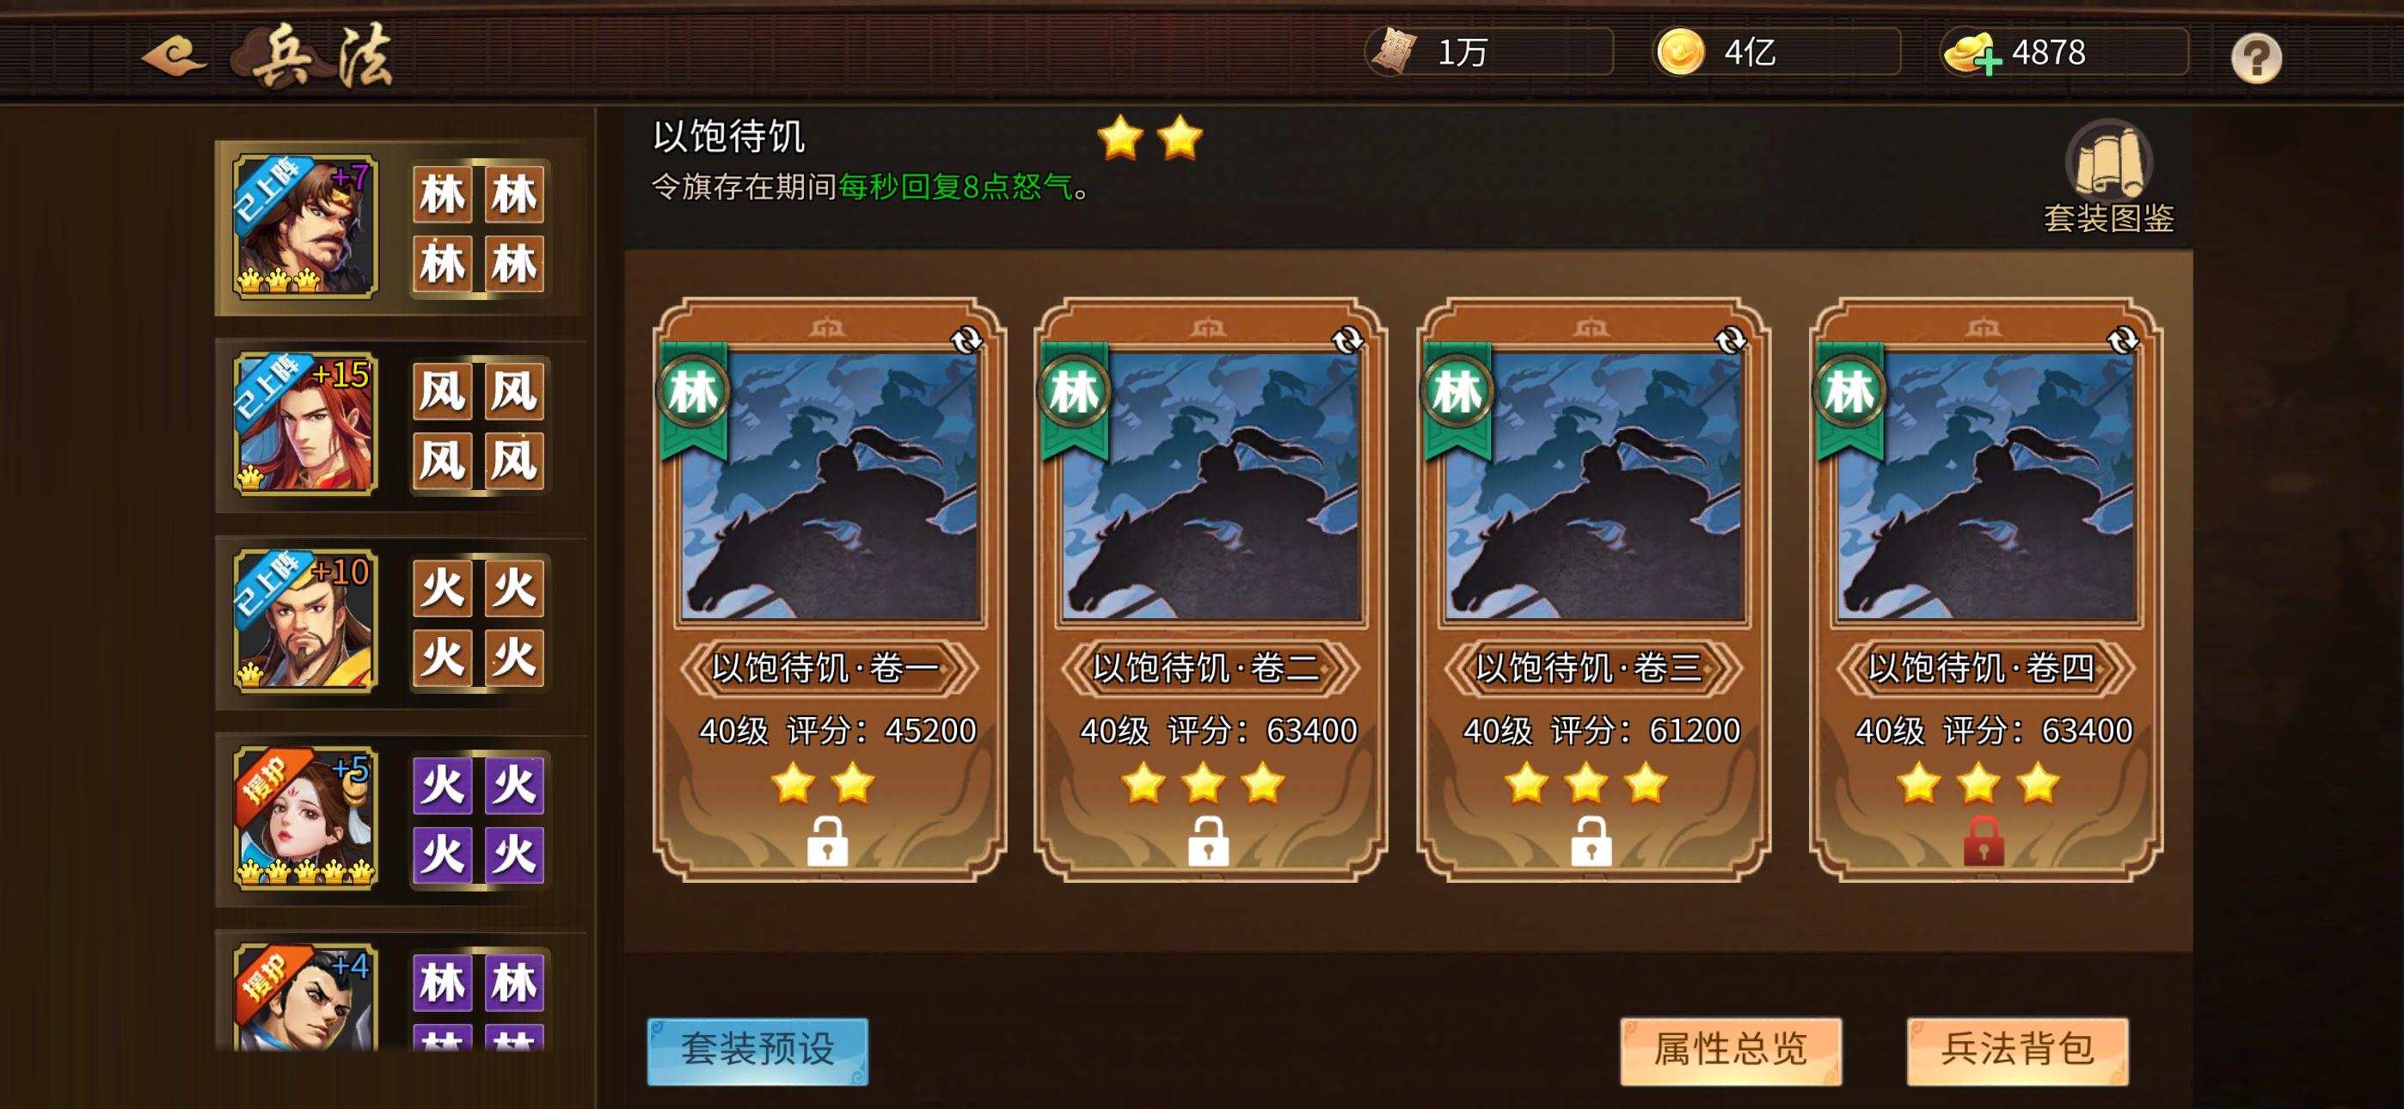Click swap icon on 以饱待饥·卷四 card
Viewport: 2404px width, 1109px height.
click(2122, 340)
